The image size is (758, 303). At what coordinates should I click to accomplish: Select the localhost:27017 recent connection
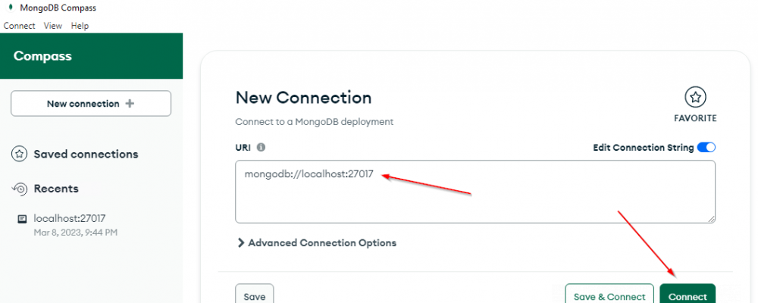(x=70, y=219)
